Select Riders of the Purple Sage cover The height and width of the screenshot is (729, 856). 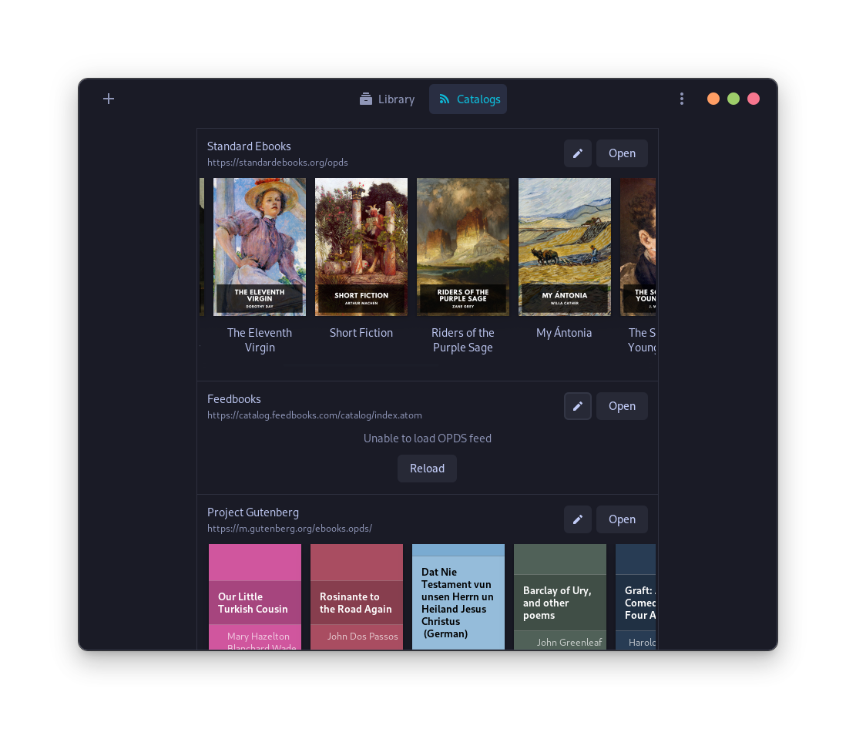463,247
